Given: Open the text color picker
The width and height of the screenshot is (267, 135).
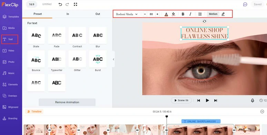Looking at the screenshot, I should (x=166, y=14).
